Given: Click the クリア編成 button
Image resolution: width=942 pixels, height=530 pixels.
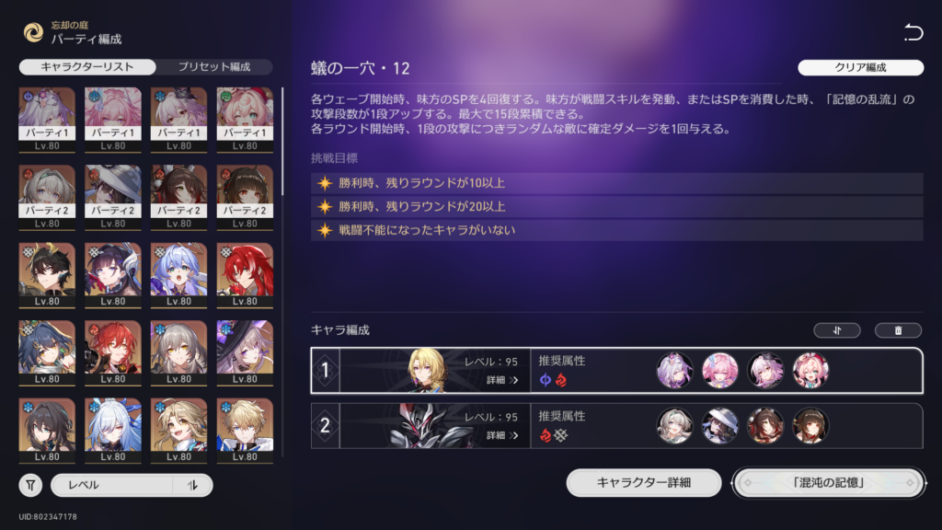Looking at the screenshot, I should click(x=860, y=67).
